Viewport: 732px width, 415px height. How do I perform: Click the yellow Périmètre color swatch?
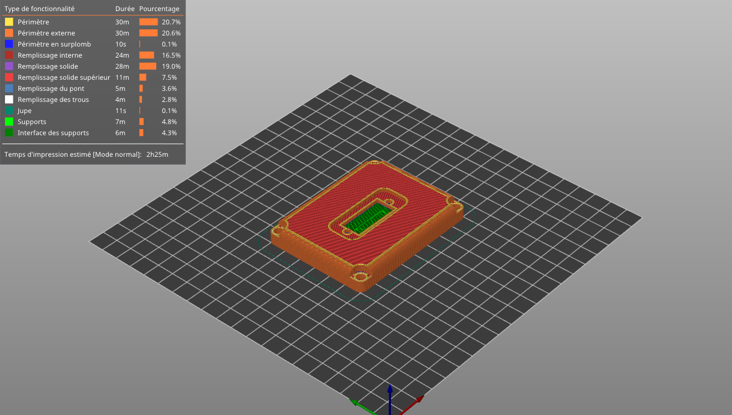(9, 22)
